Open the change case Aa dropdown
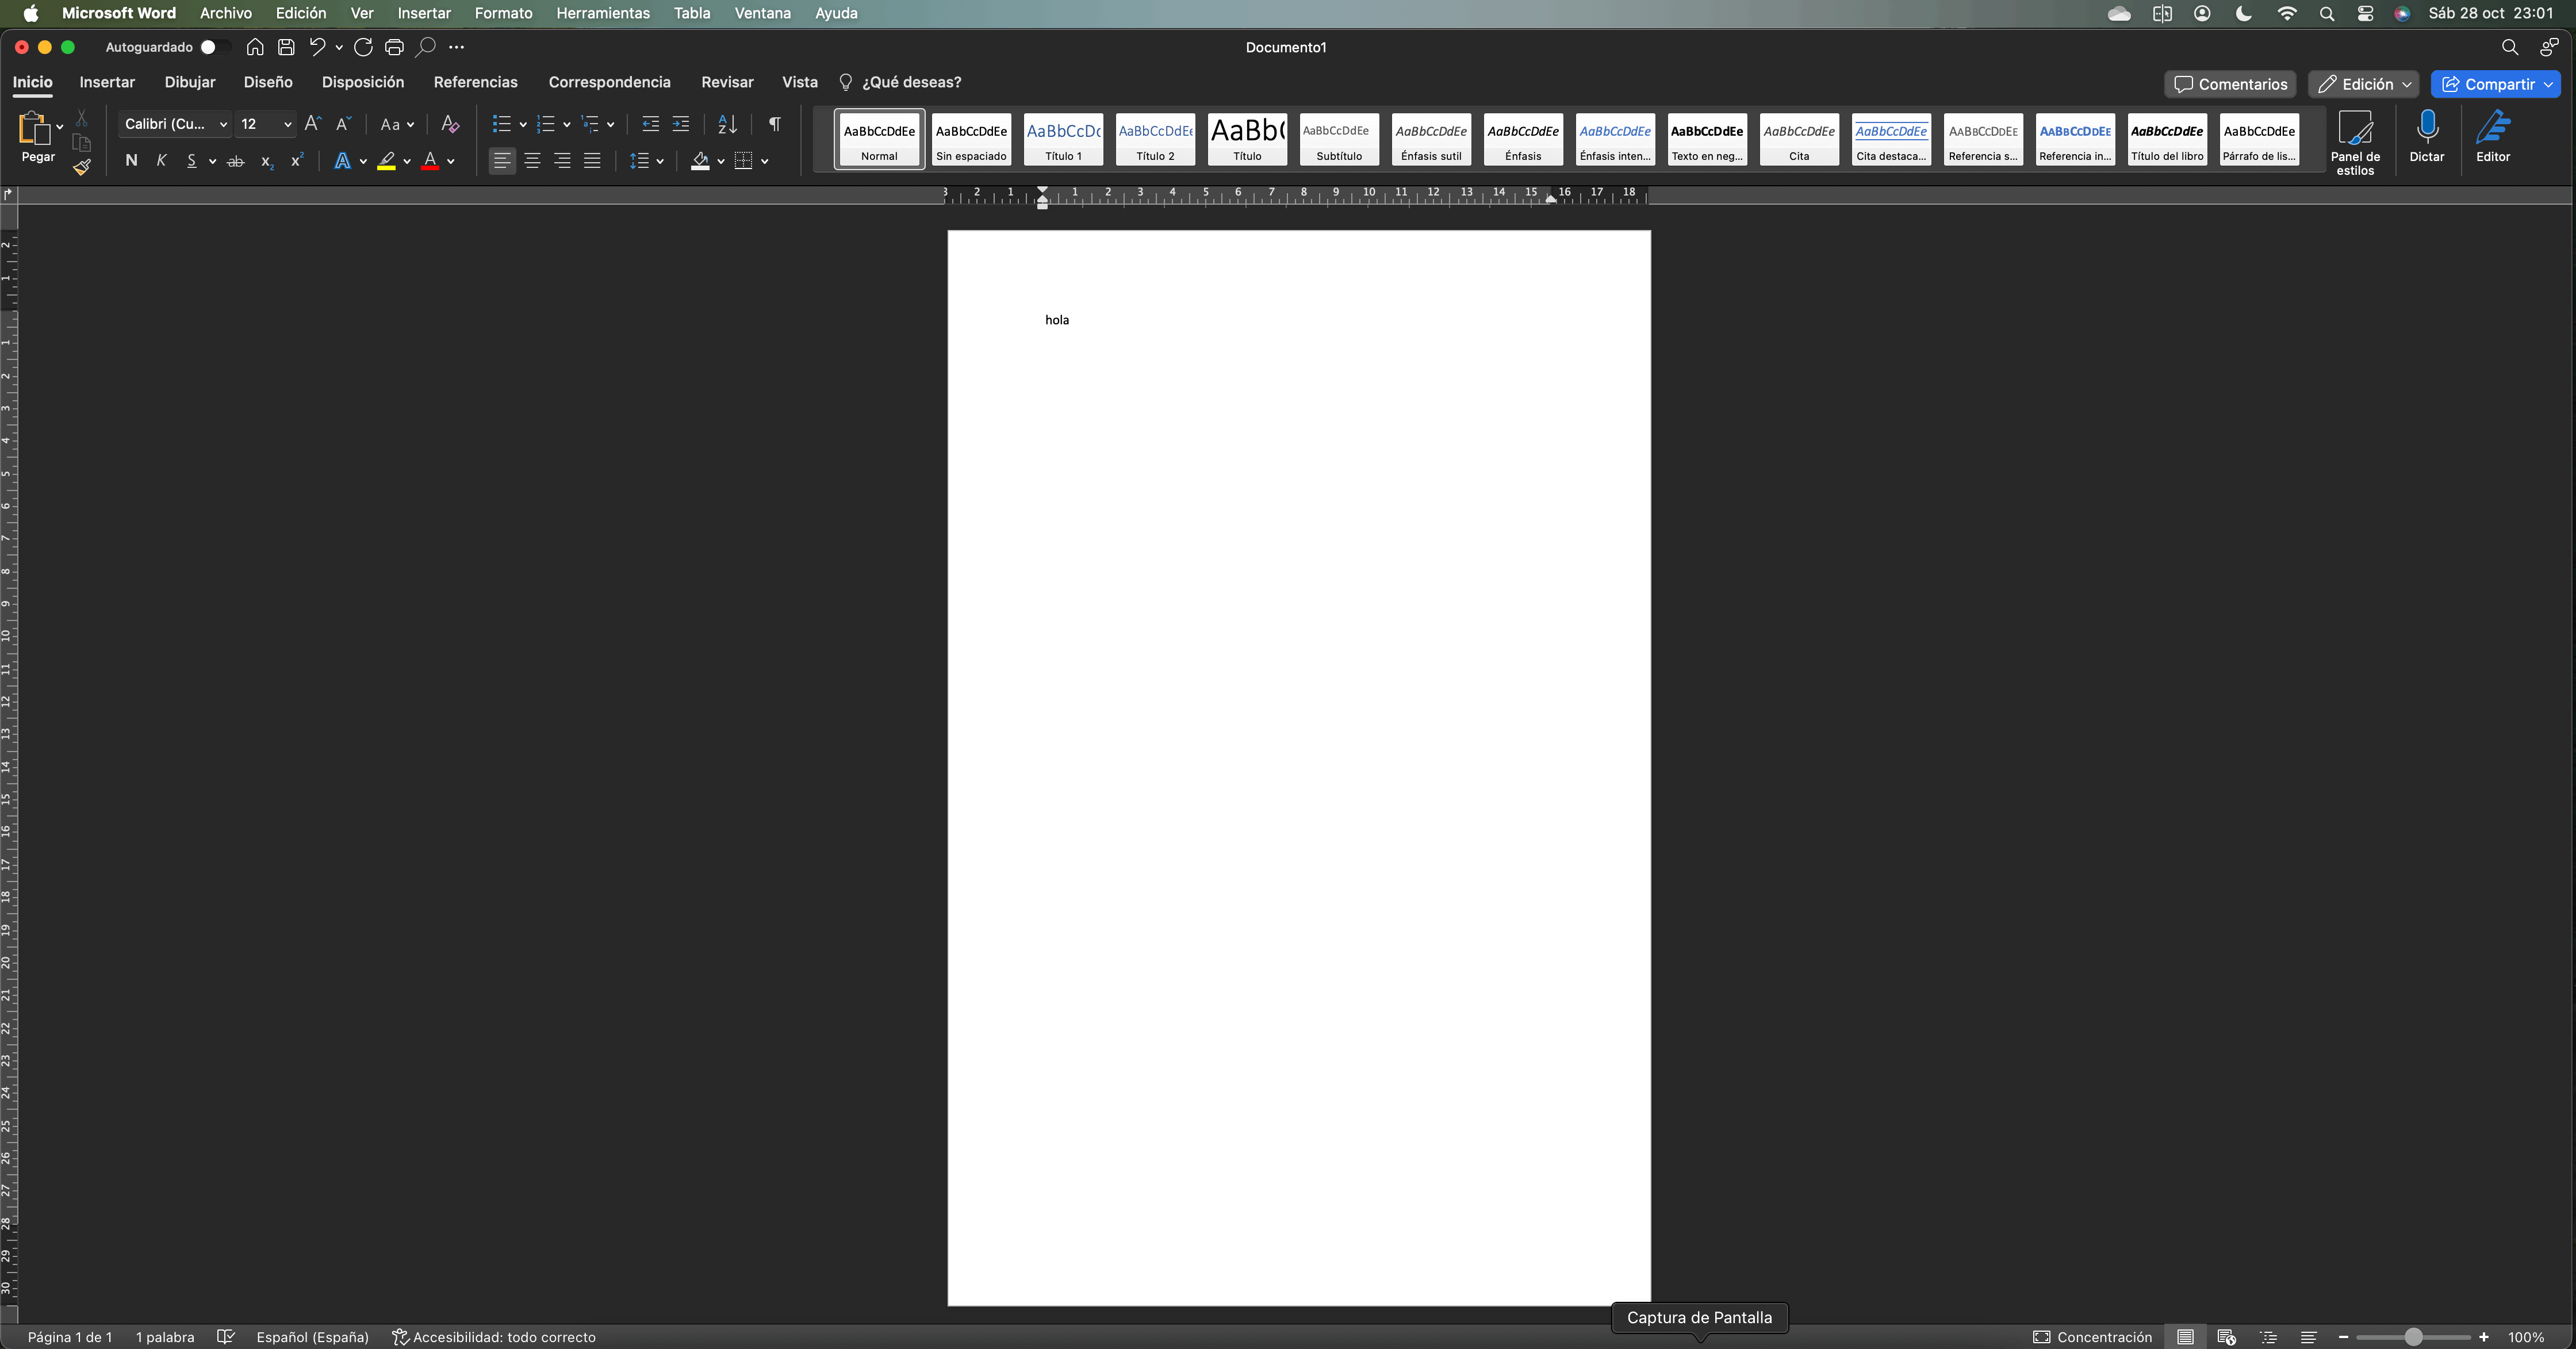 [397, 124]
